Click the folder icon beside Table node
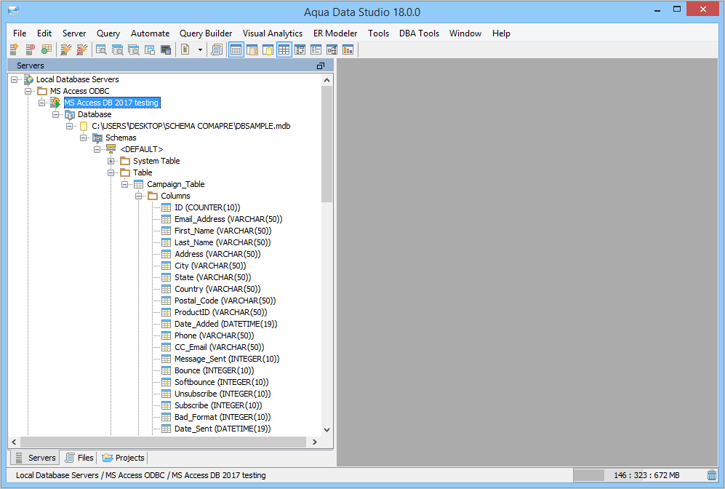The width and height of the screenshot is (725, 489). [x=125, y=172]
